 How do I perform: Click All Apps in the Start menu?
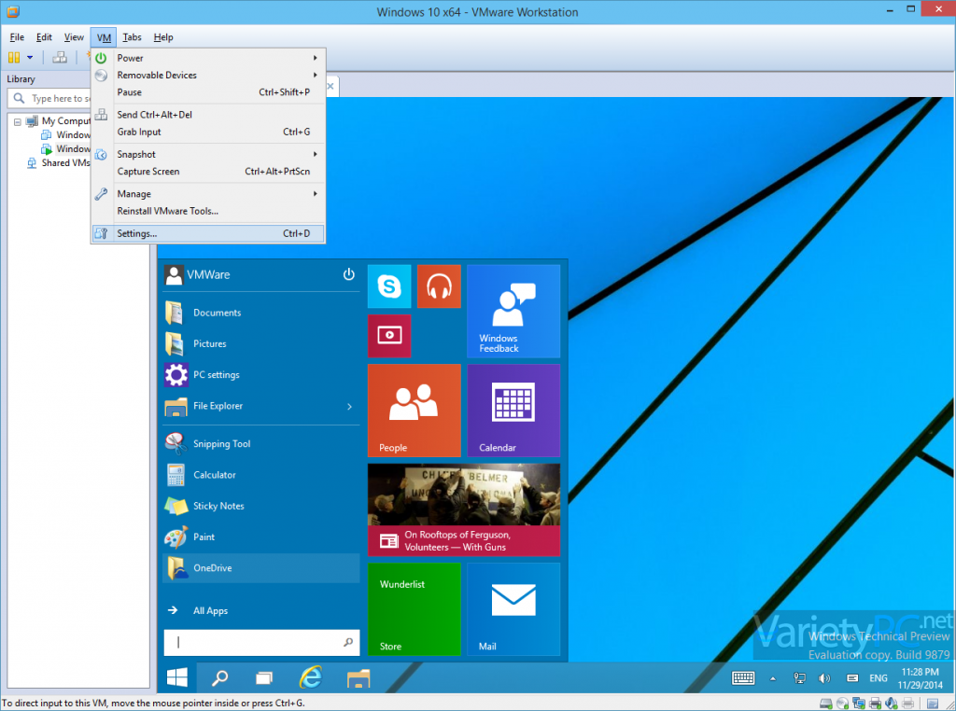[x=211, y=610]
